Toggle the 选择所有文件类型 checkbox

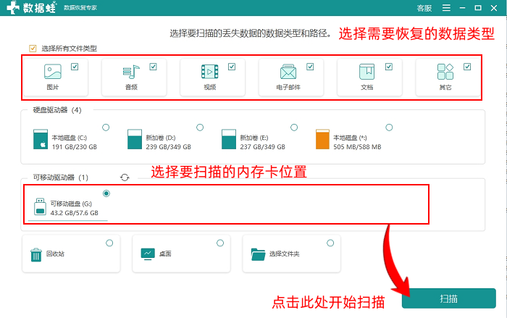(33, 49)
